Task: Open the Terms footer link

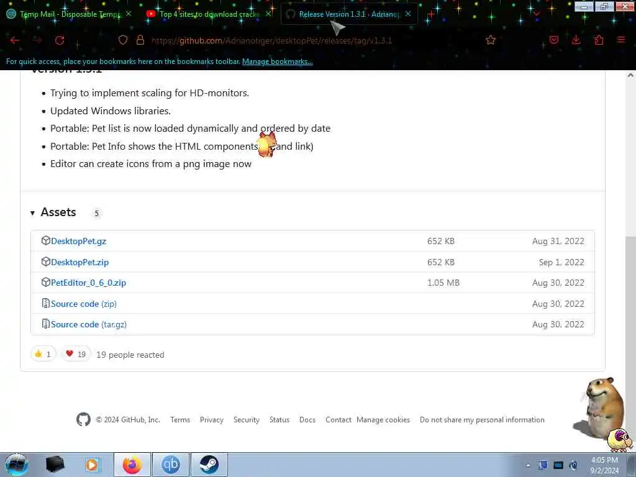Action: (x=180, y=420)
